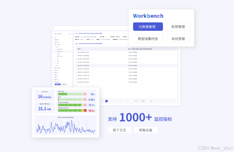This screenshot has width=234, height=152.
Task: Collapse the root tree node
Action: (53, 37)
